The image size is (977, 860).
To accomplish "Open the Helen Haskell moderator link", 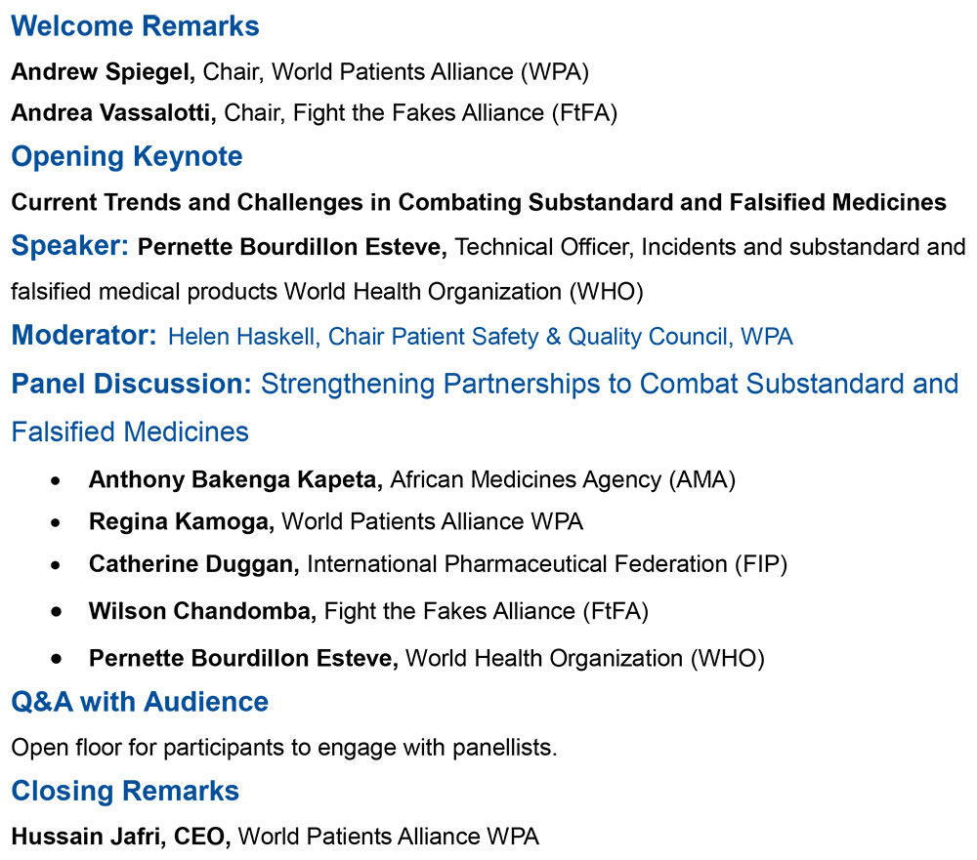I will click(481, 337).
